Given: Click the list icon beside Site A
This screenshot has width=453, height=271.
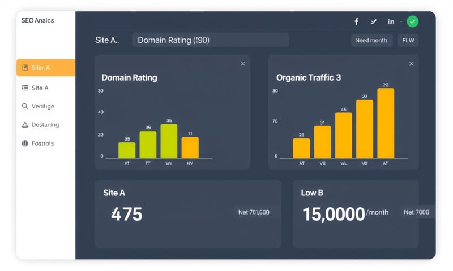Looking at the screenshot, I should [x=25, y=88].
